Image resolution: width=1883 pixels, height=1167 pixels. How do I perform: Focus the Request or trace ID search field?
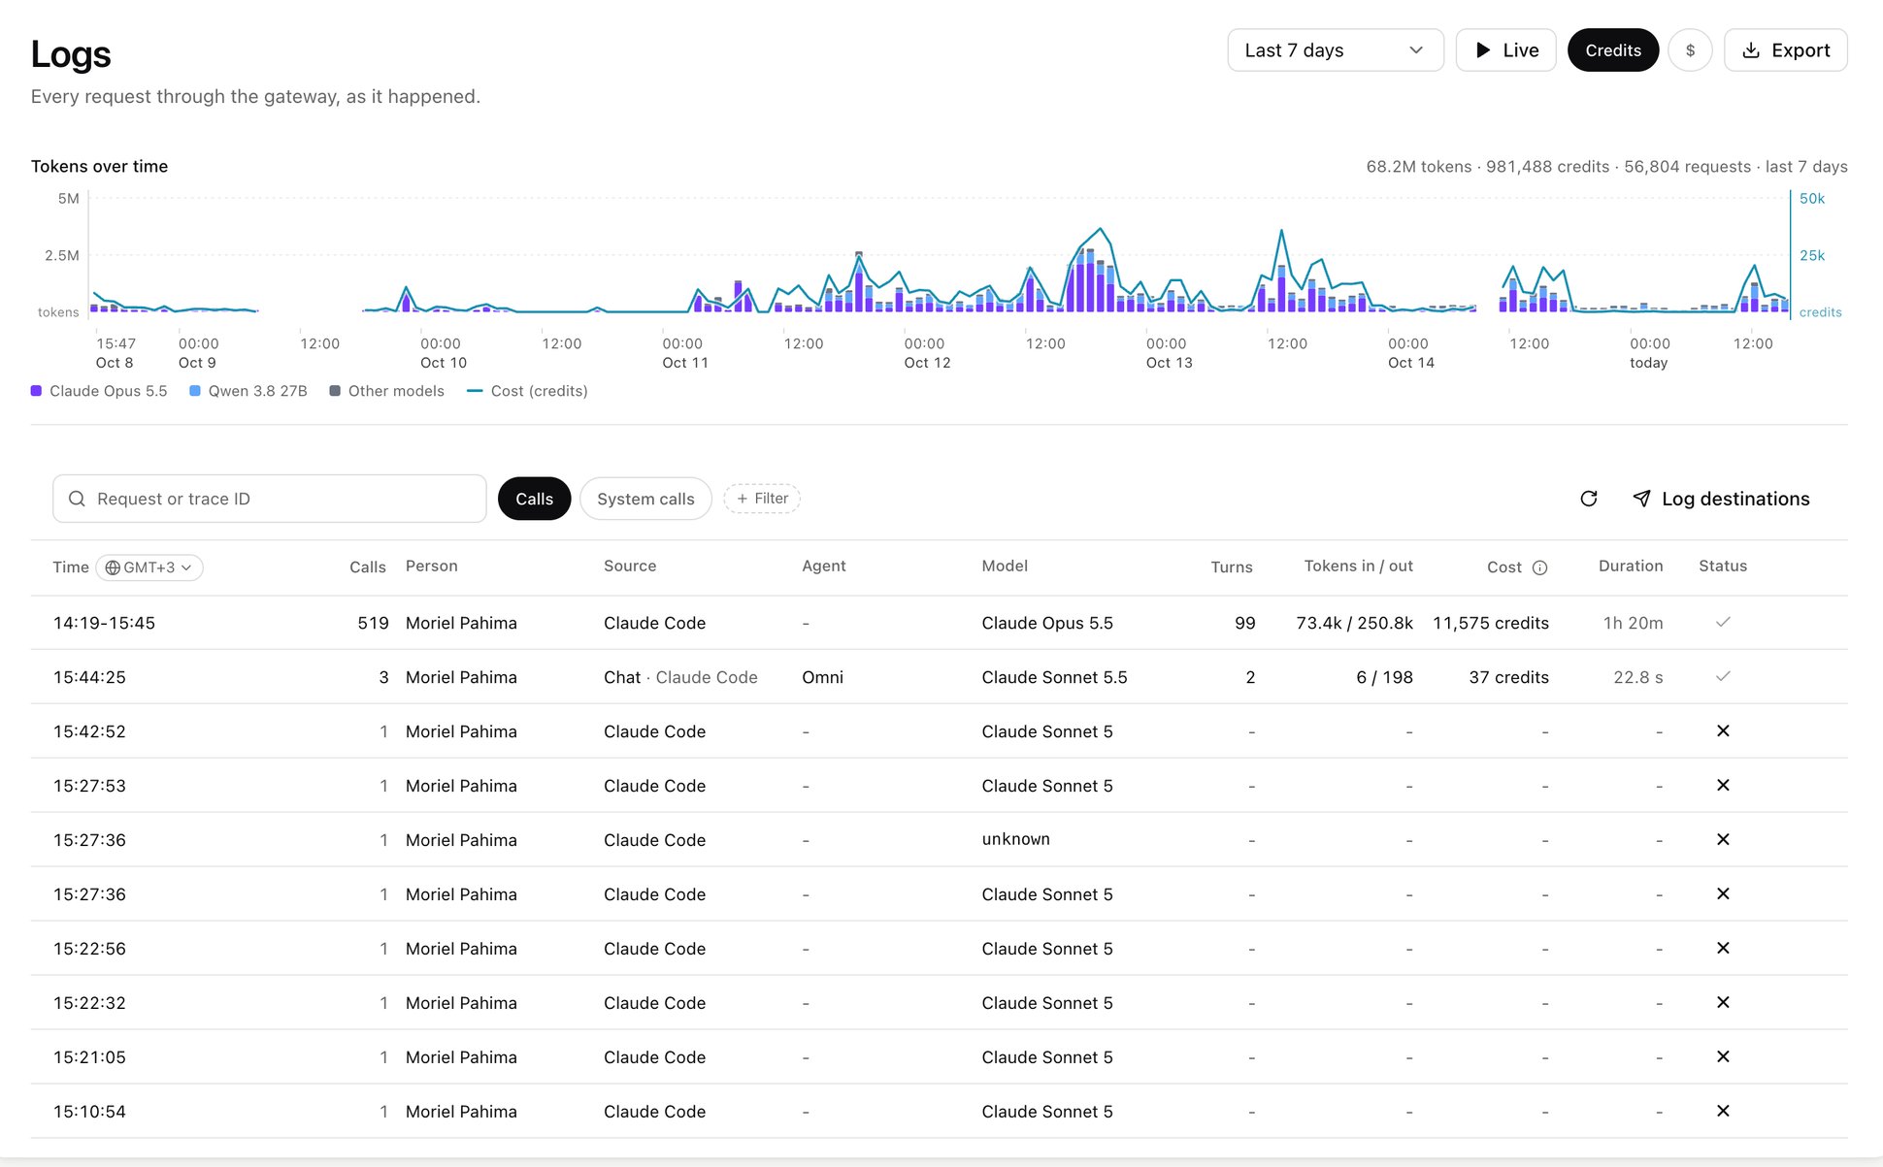coord(269,499)
